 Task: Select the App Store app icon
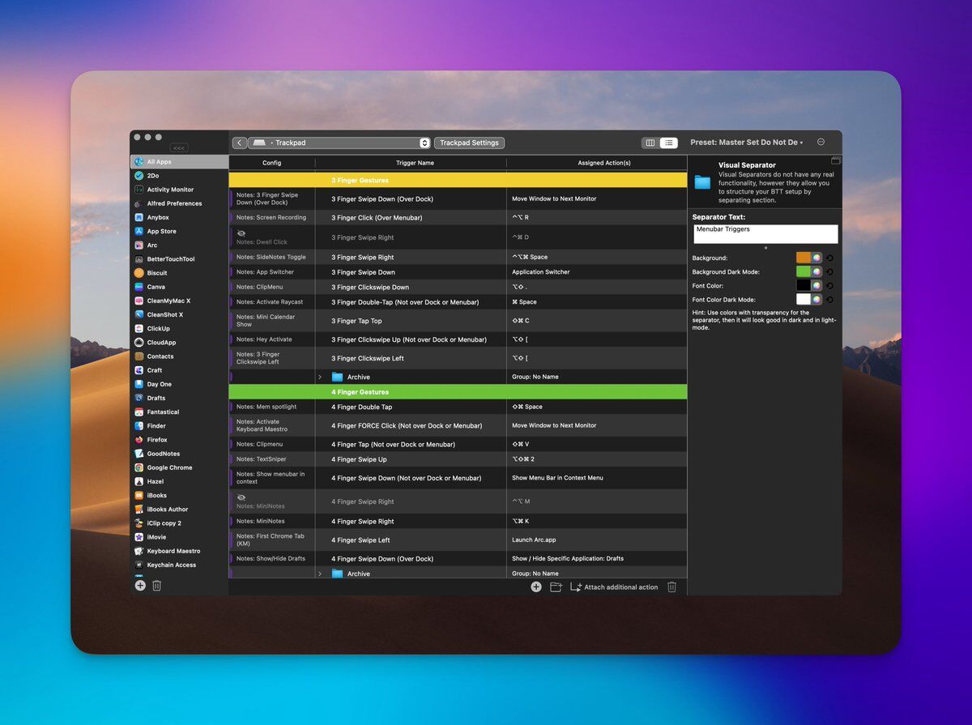pos(139,231)
